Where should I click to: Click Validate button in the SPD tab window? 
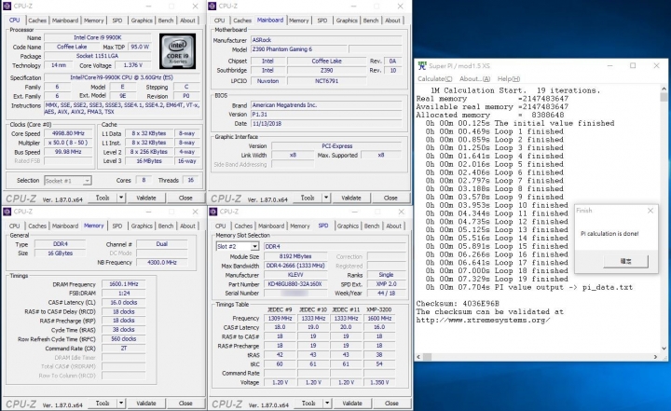pos(351,404)
